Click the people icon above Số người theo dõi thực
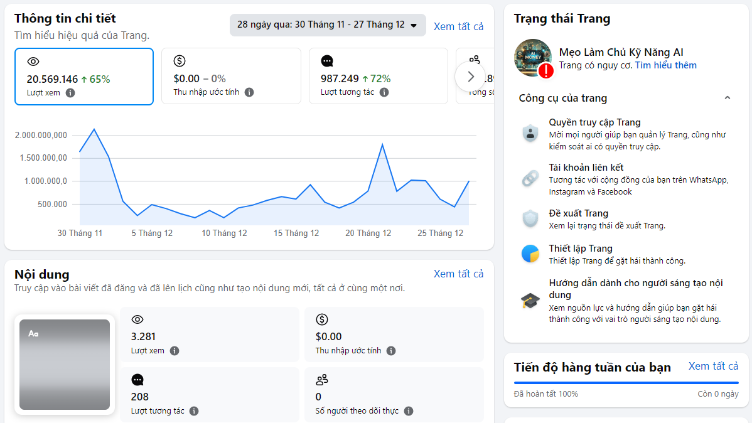This screenshot has height=423, width=752. (322, 380)
